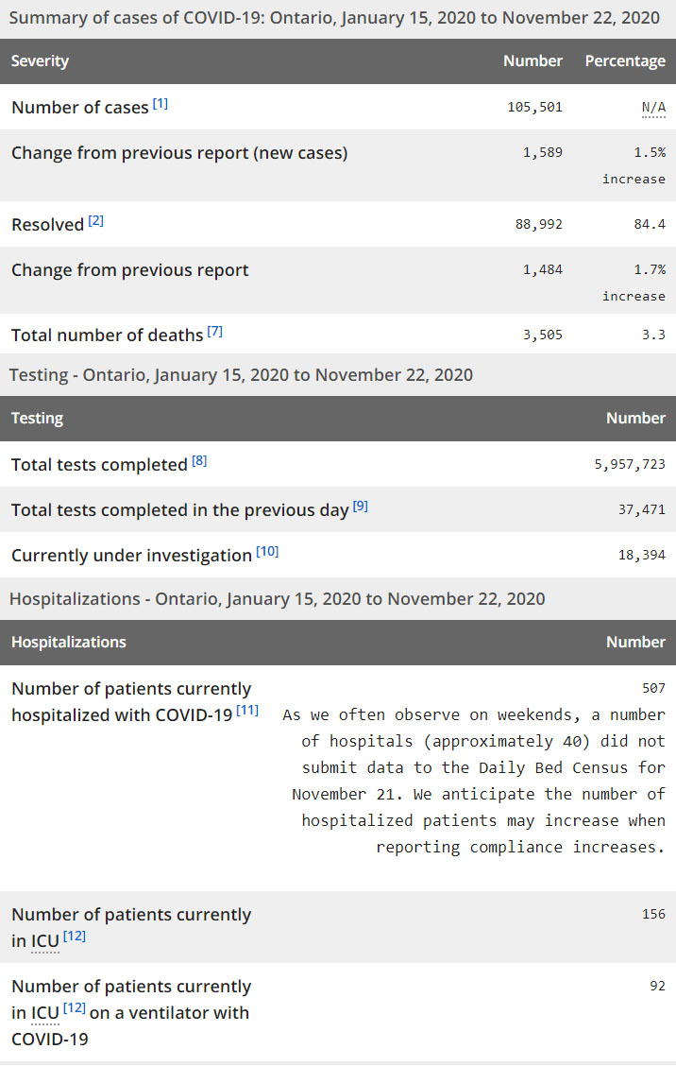Click footnote 11 for hospitalized patients
The height and width of the screenshot is (1066, 676).
(247, 710)
